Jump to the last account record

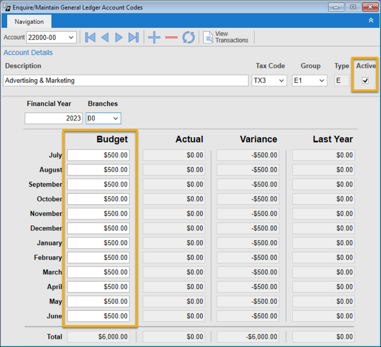(x=133, y=37)
